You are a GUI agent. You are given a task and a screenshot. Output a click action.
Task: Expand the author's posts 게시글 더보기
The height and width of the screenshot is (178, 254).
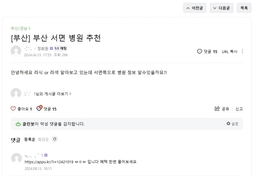(x=53, y=94)
